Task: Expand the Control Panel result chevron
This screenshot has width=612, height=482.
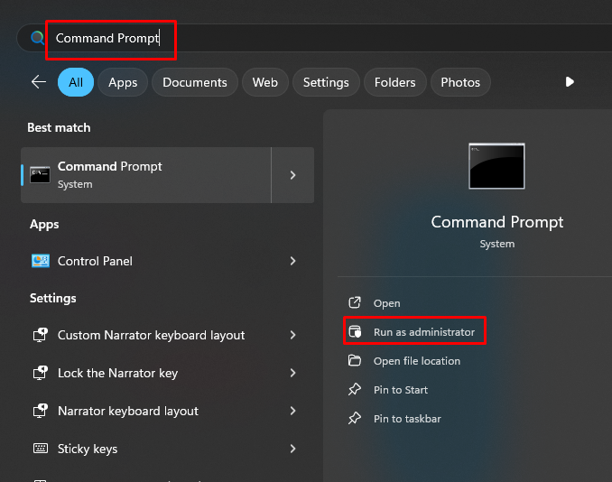Action: pyautogui.click(x=292, y=261)
